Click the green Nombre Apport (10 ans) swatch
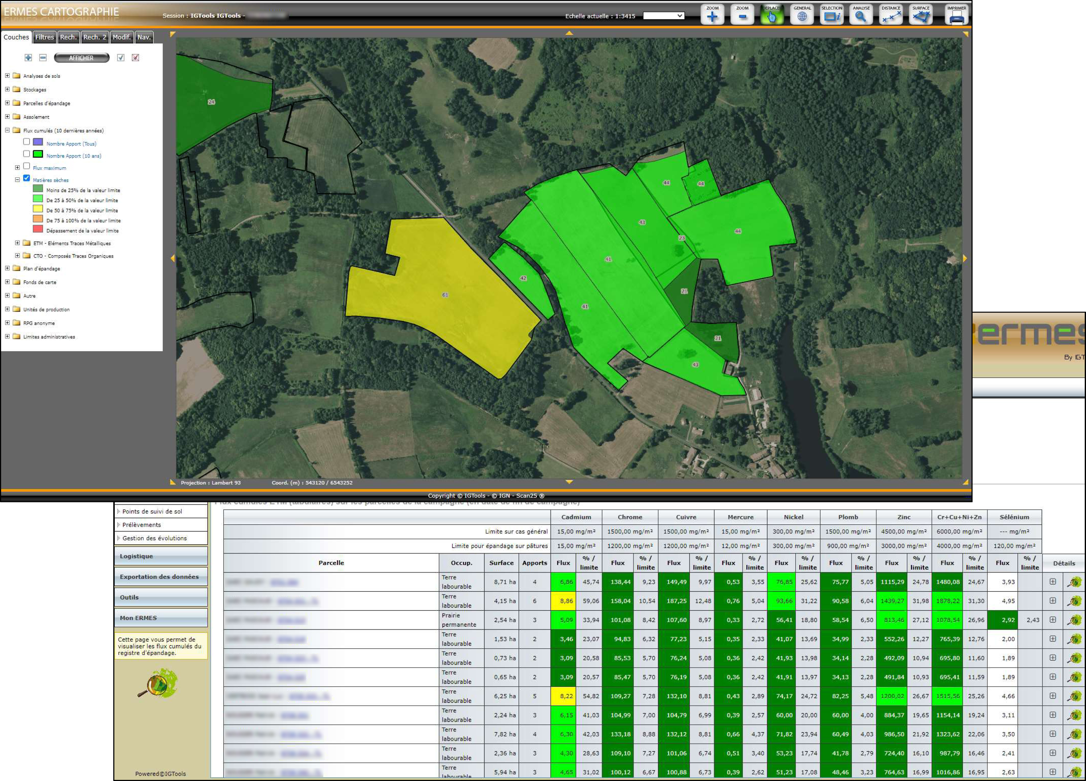 tap(38, 154)
